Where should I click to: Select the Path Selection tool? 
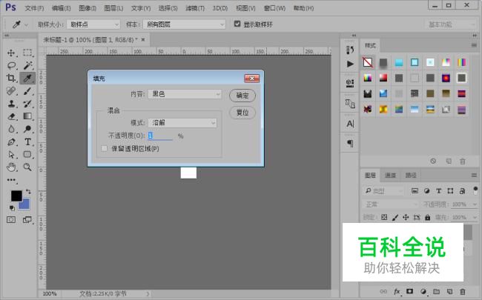[x=11, y=155]
